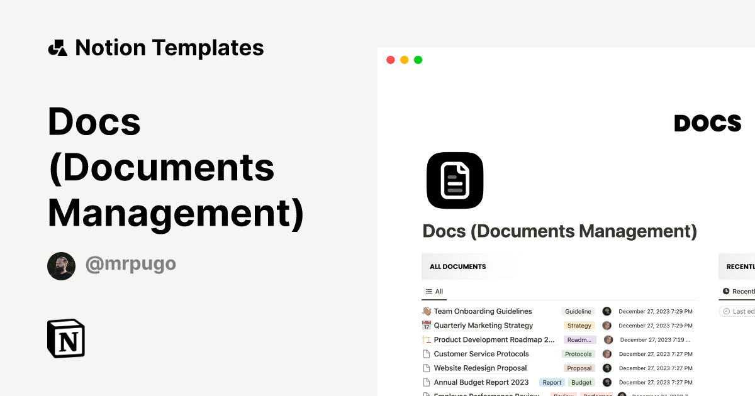This screenshot has width=755, height=396.
Task: Click the waving hand emoji beside Team Onboarding Guidelines
Action: (426, 311)
